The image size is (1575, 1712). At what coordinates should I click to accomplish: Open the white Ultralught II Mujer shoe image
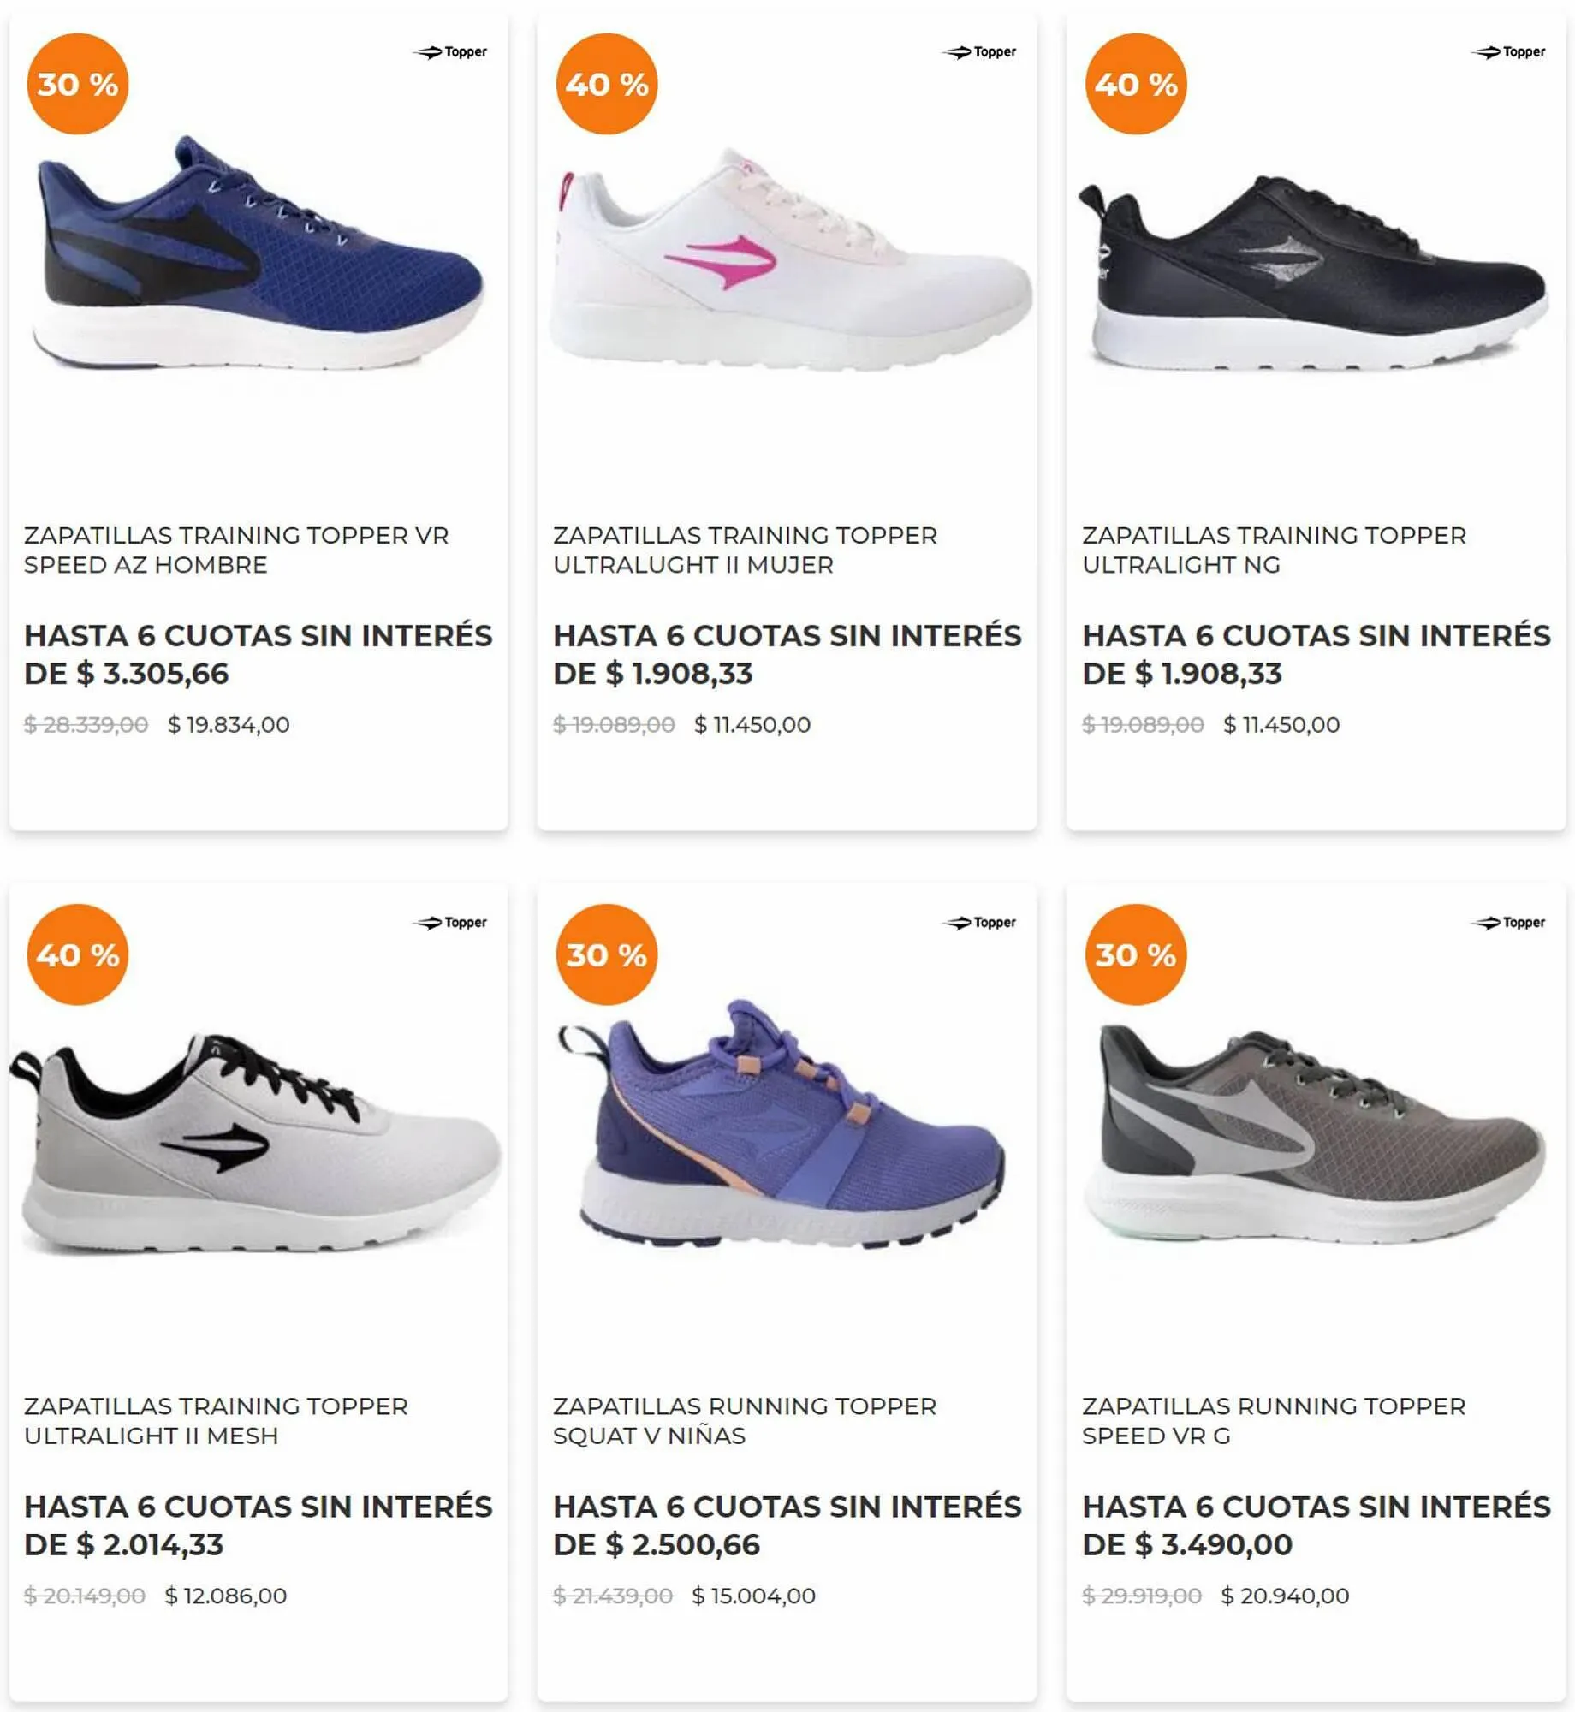click(789, 260)
